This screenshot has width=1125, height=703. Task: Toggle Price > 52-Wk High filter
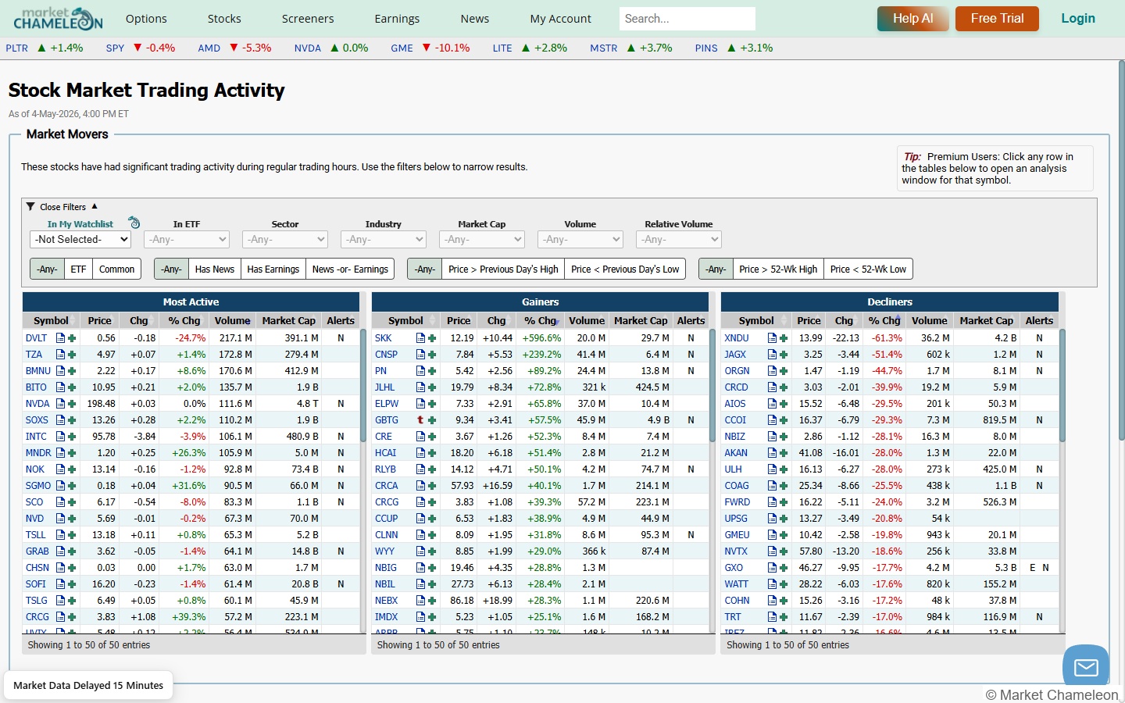(x=778, y=269)
